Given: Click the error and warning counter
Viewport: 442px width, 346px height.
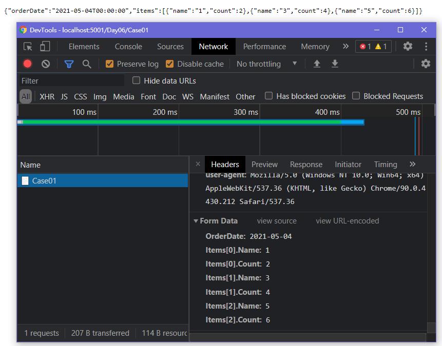Looking at the screenshot, I should [x=373, y=47].
